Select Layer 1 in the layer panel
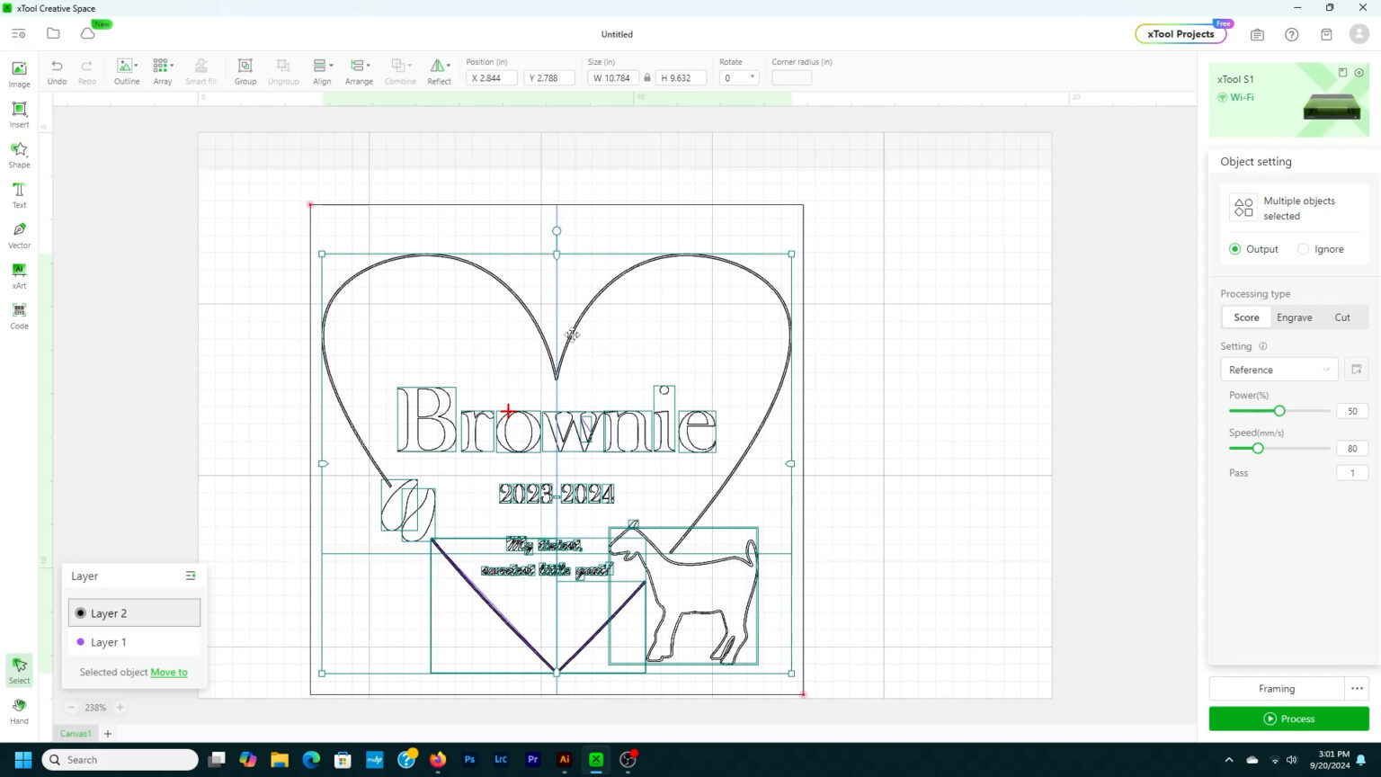This screenshot has height=777, width=1381. pos(134,642)
